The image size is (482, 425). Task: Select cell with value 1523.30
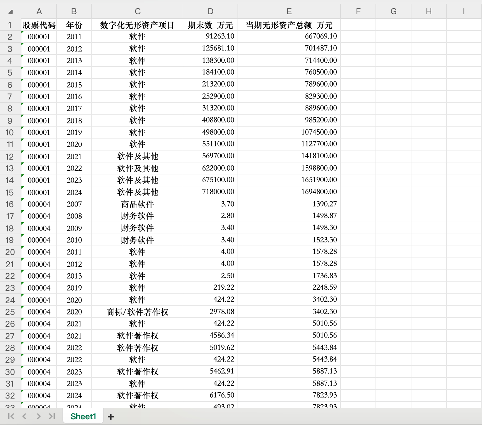coord(289,240)
